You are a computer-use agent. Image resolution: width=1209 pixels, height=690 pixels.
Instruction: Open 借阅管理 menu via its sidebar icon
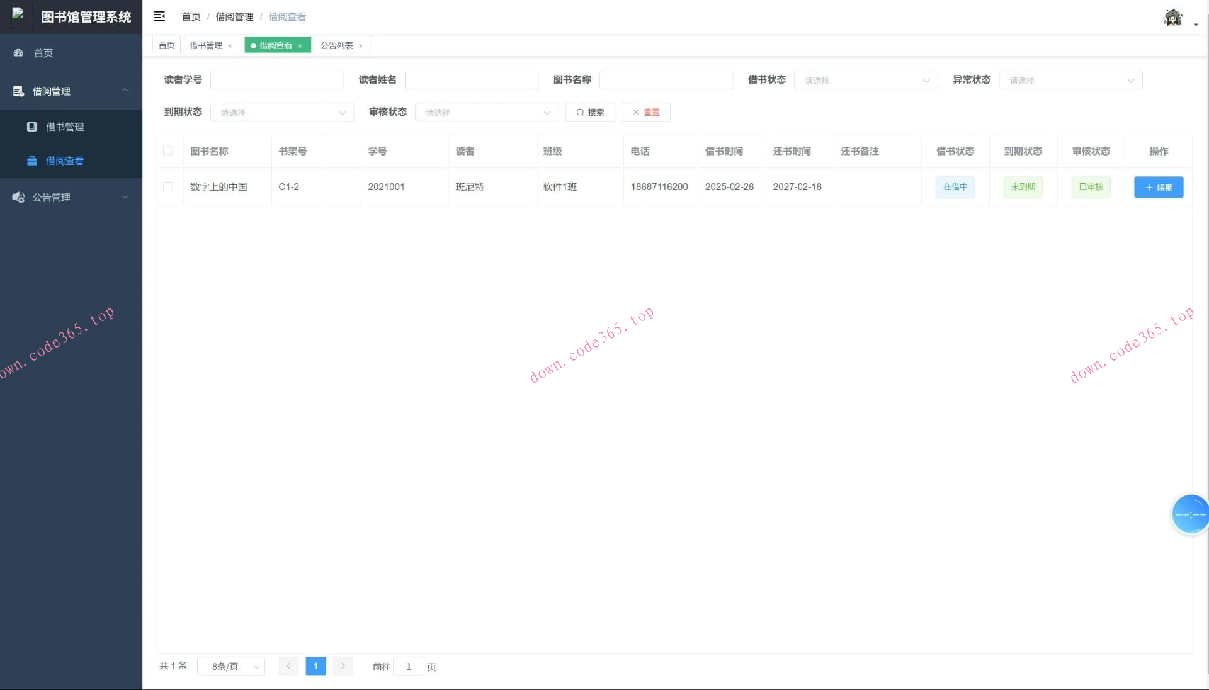click(18, 91)
